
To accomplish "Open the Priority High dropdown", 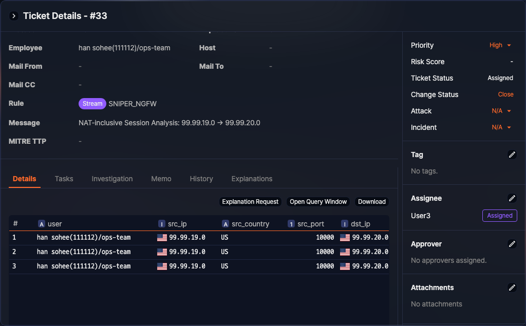I will pyautogui.click(x=500, y=45).
